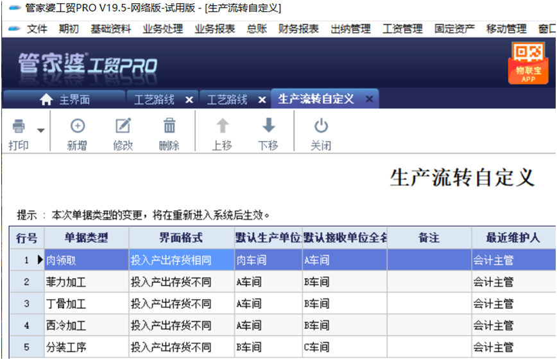Click the 上移 up arrow icon
This screenshot has height=360, width=557.
(x=223, y=126)
